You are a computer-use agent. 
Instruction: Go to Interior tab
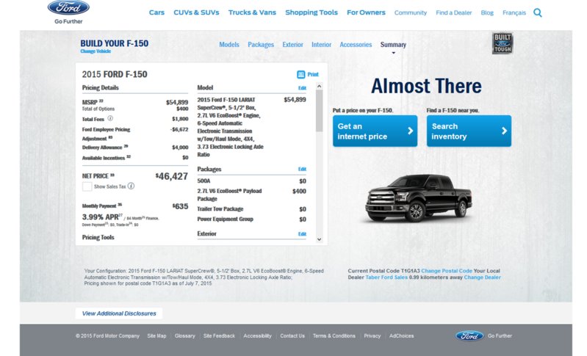321,45
